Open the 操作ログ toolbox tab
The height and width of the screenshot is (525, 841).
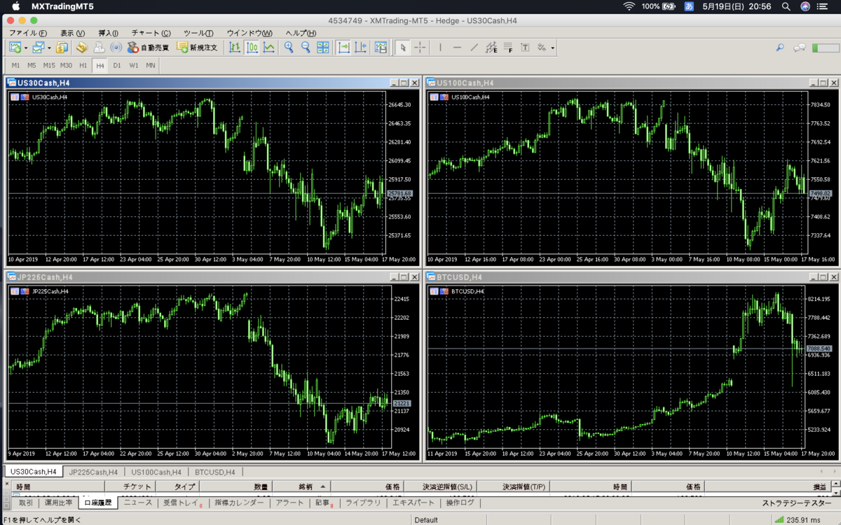pos(460,503)
